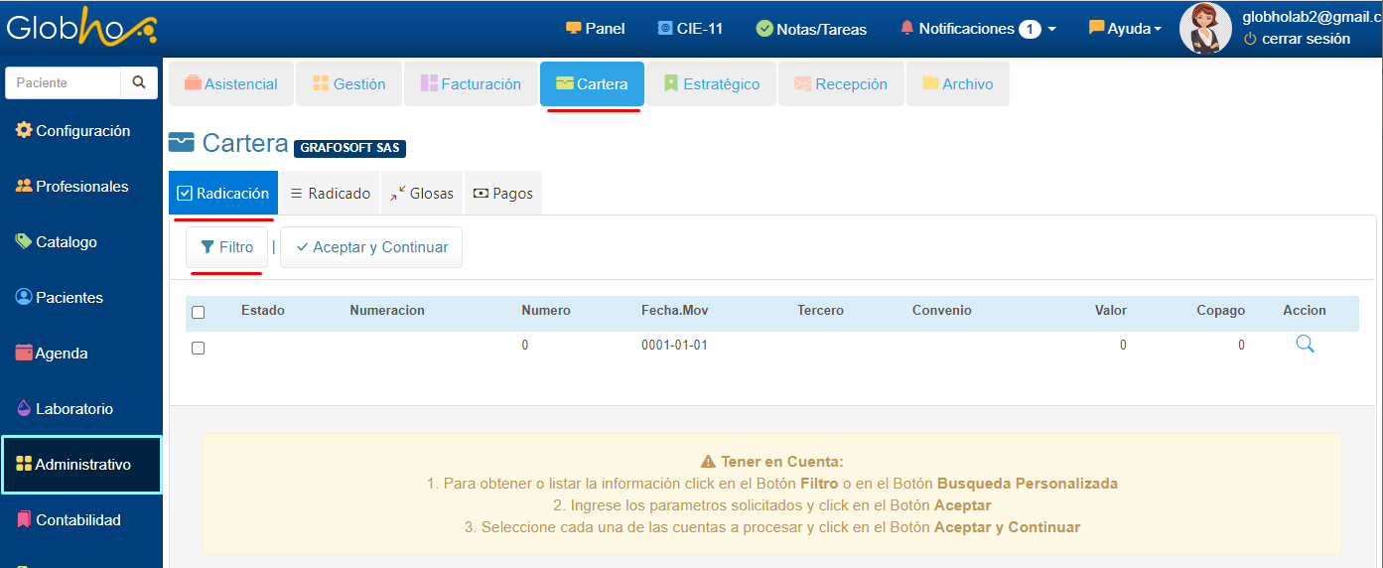Click the cerrar sesión link
Screen dimensions: 1383x568
click(x=1296, y=39)
